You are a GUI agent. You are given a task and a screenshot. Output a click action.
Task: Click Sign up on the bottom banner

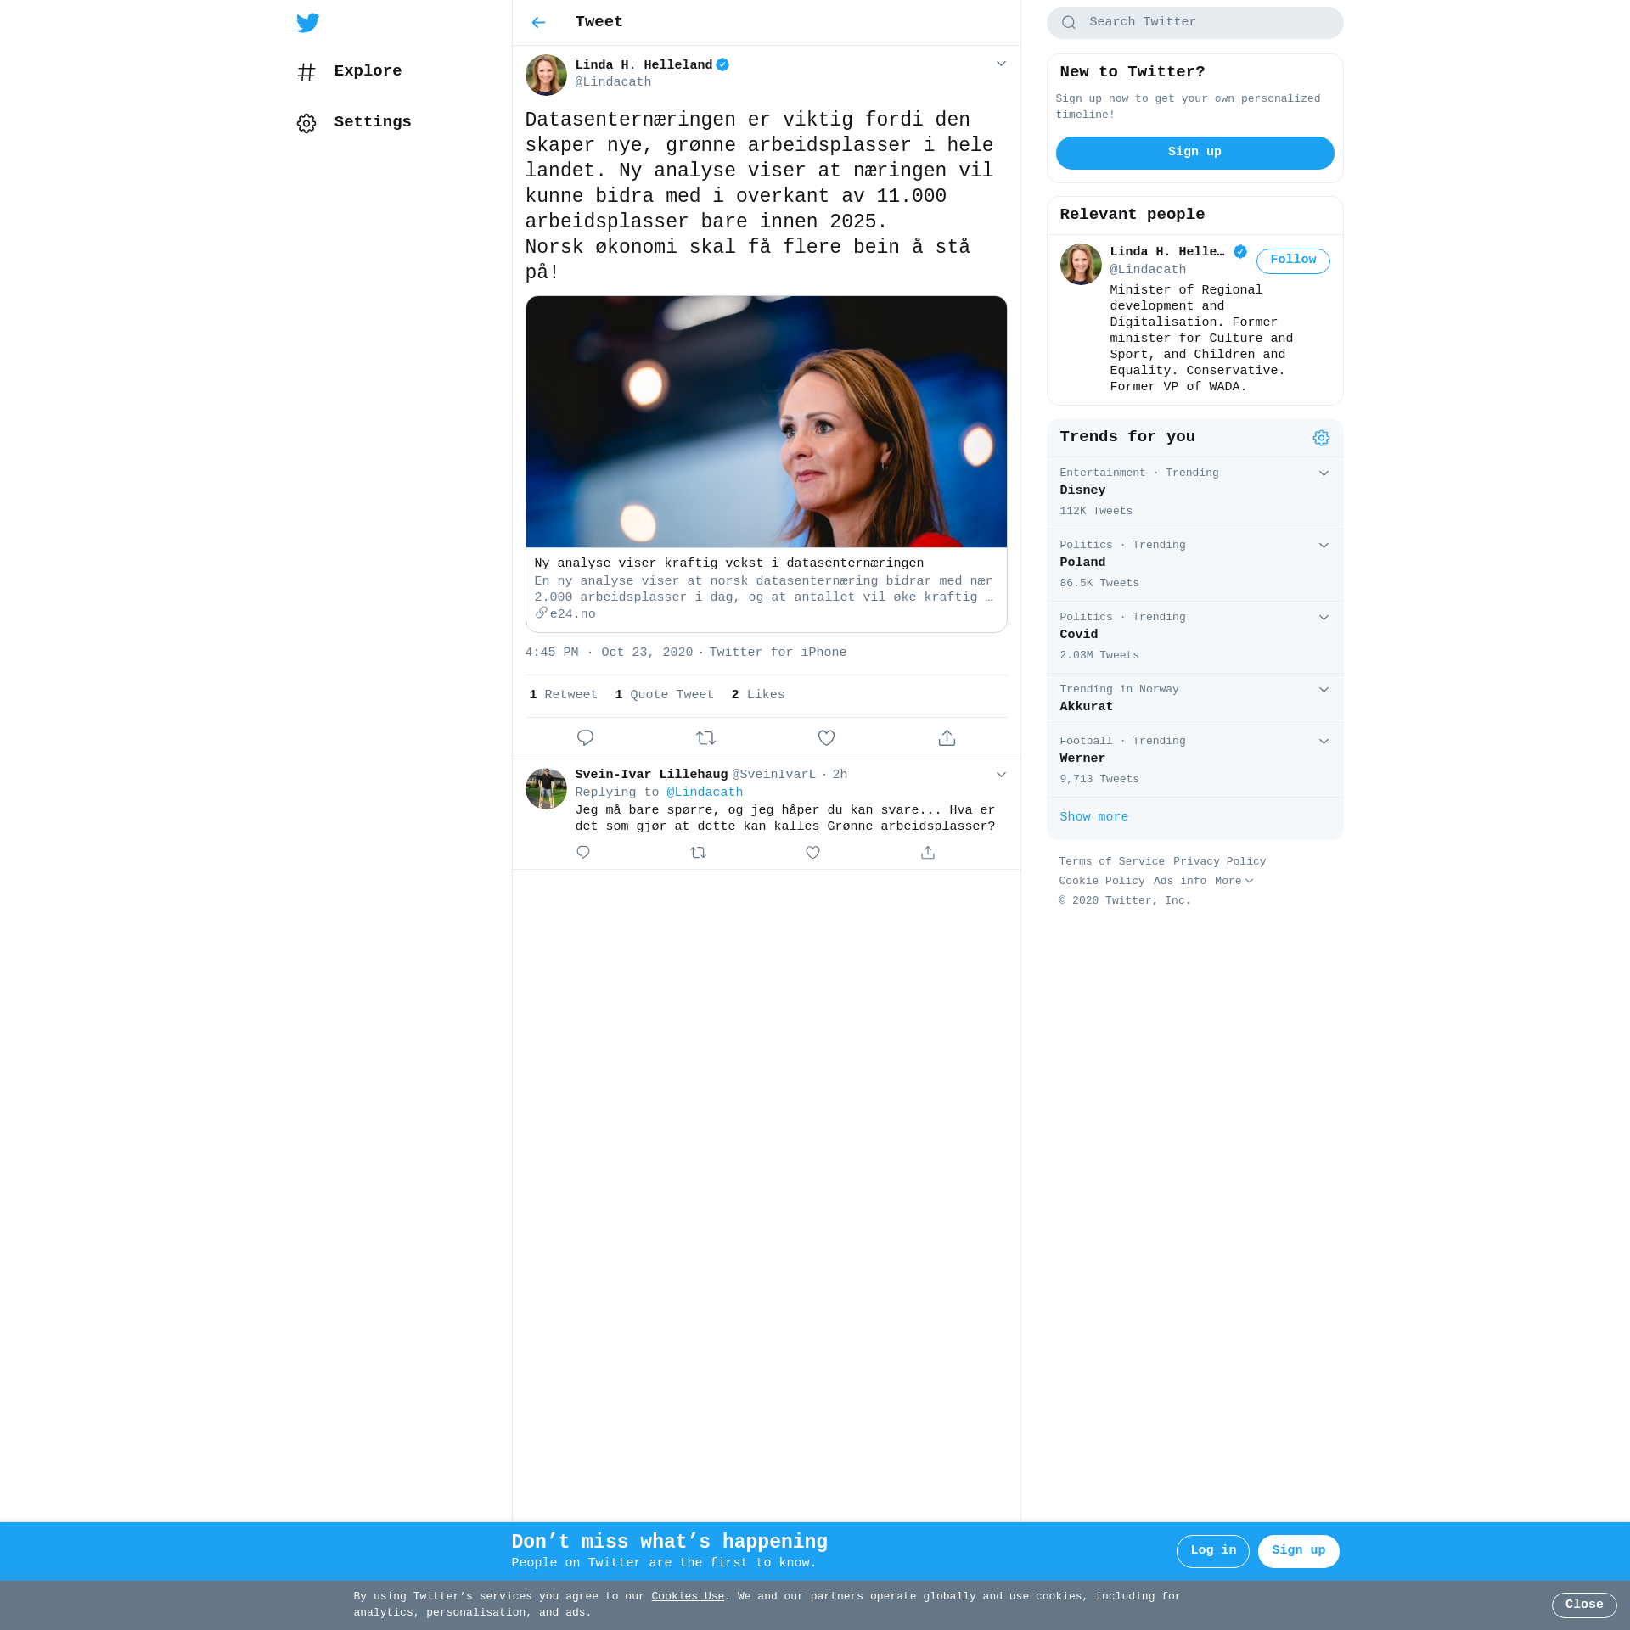(x=1298, y=1551)
